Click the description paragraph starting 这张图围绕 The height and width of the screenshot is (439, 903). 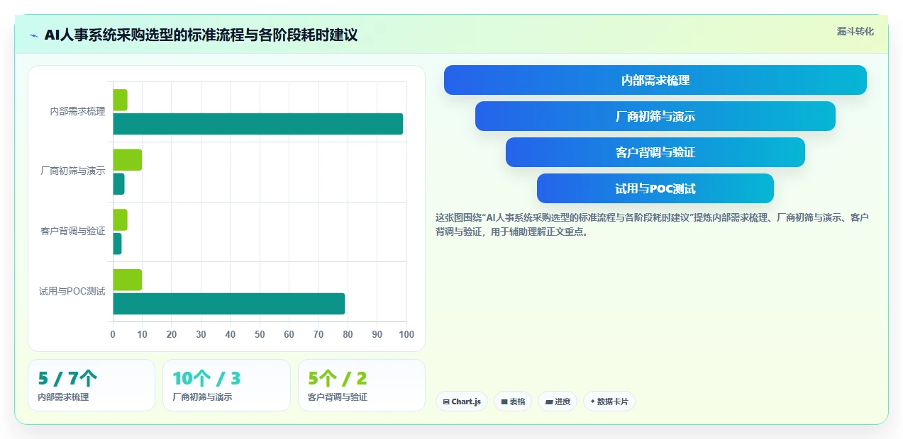(x=653, y=224)
